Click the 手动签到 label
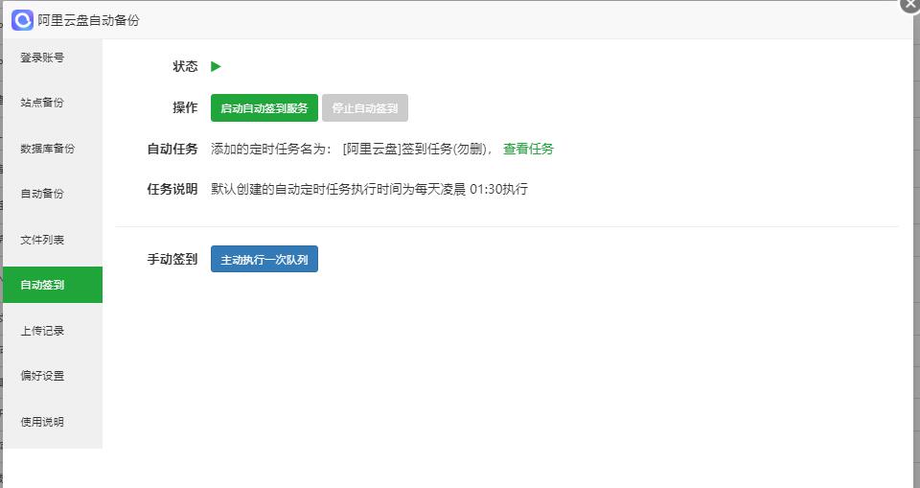The image size is (920, 488). click(172, 259)
